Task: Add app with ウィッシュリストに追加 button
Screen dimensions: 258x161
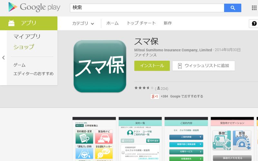Action: tap(203, 65)
